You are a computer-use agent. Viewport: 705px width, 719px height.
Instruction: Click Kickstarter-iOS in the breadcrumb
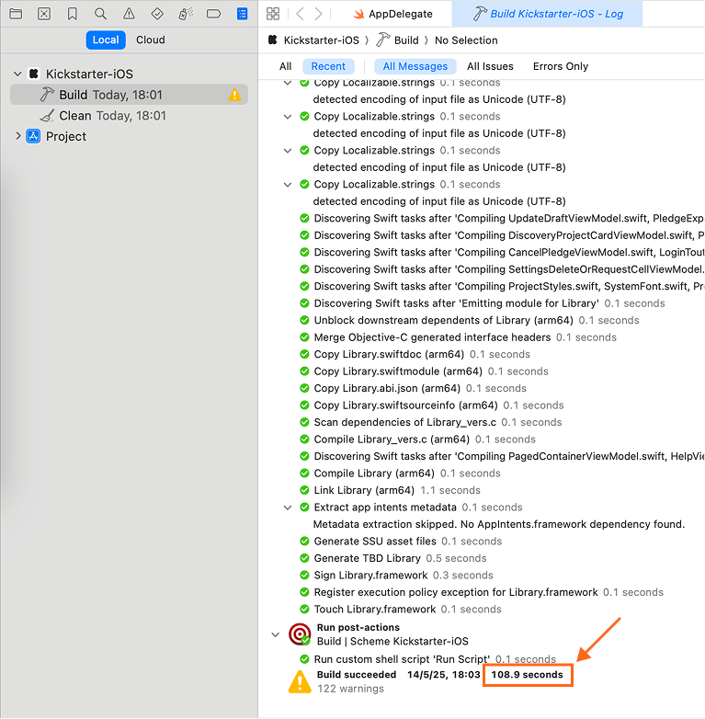322,40
